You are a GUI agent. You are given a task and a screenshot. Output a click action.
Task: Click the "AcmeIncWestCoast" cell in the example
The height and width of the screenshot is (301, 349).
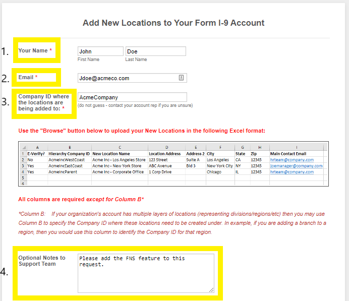click(x=65, y=160)
